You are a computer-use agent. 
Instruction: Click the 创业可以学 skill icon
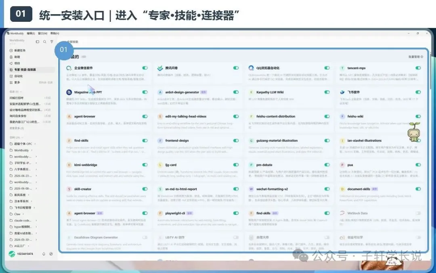coord(342,237)
